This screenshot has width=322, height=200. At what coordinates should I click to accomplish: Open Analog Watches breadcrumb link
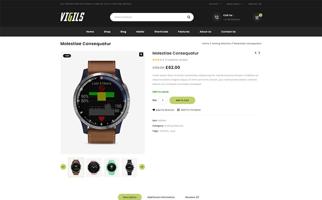221,43
